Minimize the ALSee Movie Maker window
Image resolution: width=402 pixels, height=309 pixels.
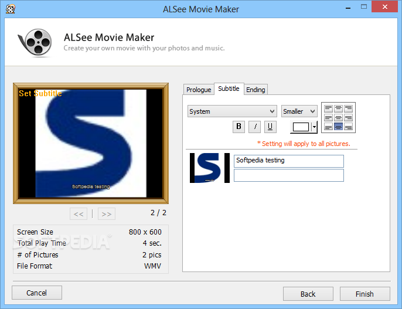click(x=348, y=8)
